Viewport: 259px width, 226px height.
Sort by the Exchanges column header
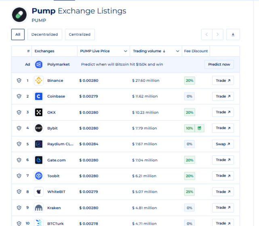pyautogui.click(x=44, y=51)
